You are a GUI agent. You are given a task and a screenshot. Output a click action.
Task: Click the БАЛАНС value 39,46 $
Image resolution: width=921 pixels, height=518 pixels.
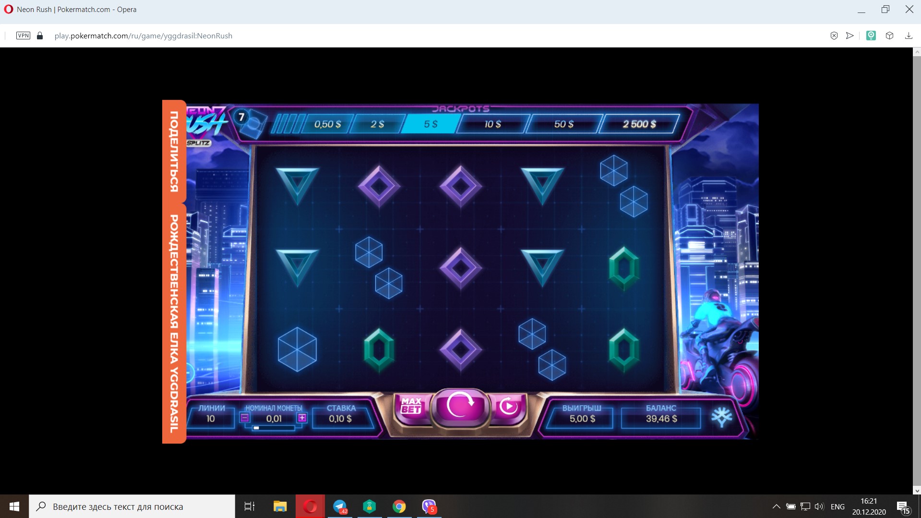click(661, 419)
